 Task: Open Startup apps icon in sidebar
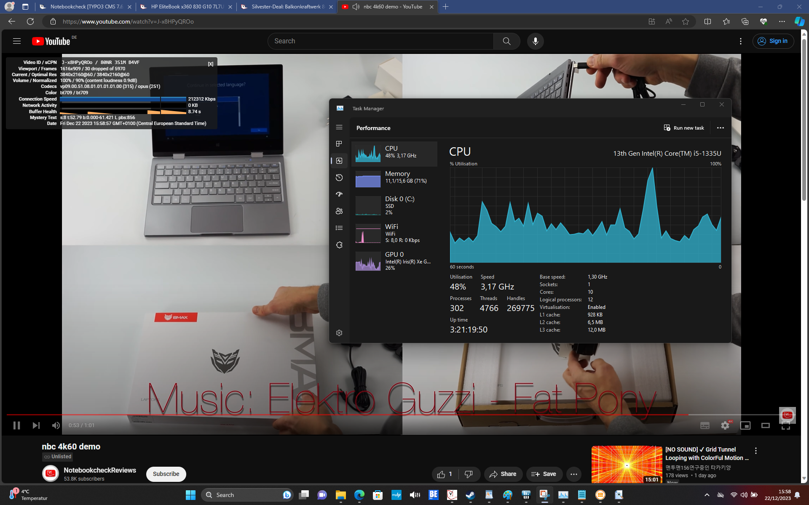339,194
